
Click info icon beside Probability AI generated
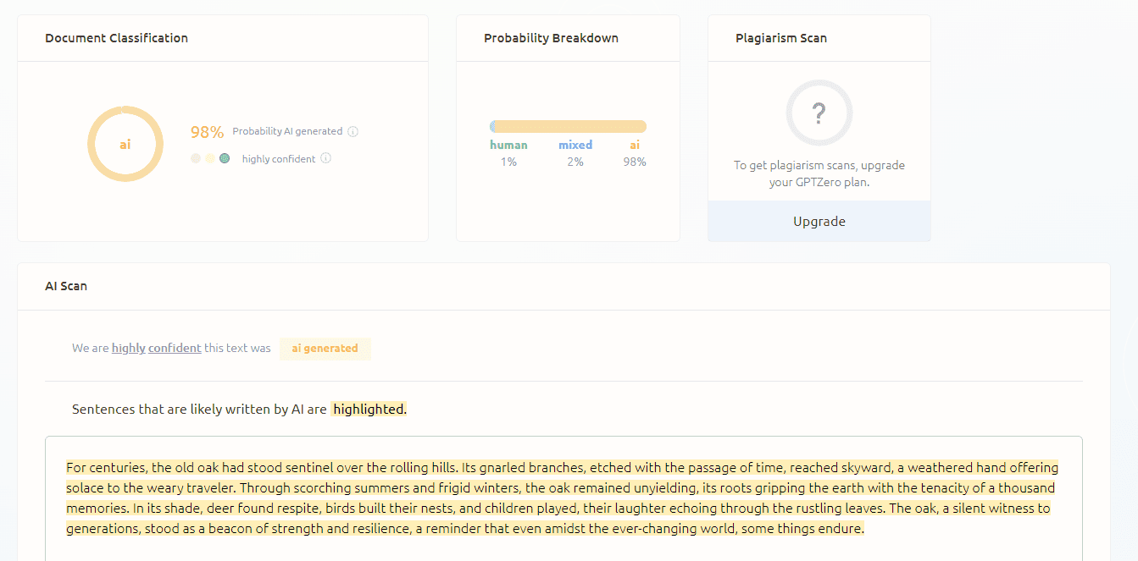[x=353, y=132]
